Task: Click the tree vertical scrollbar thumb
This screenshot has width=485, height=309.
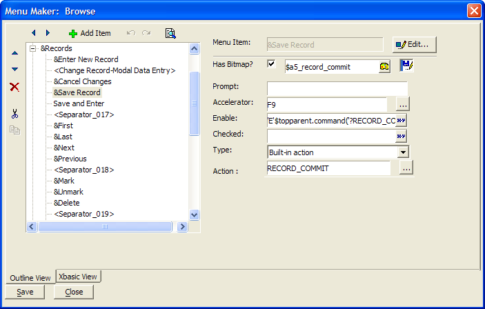Action: (195, 103)
